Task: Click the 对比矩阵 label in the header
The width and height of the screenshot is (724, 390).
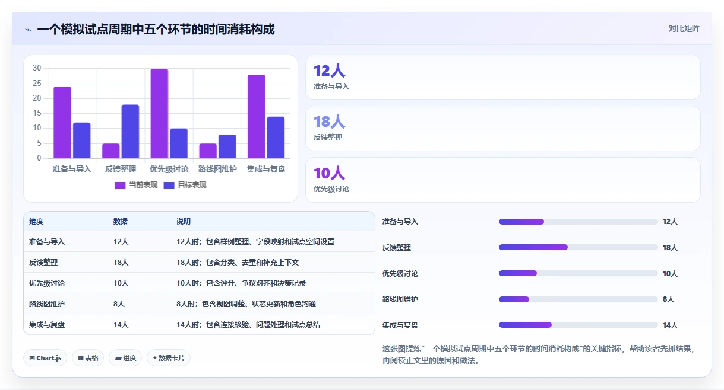Action: click(x=684, y=28)
